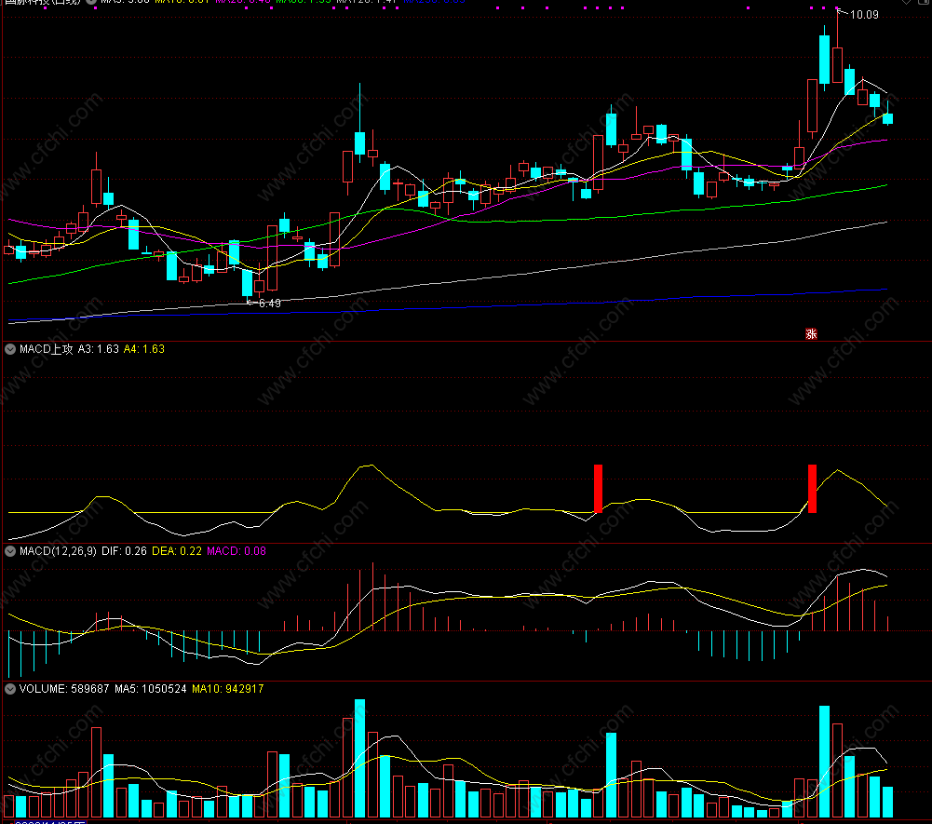Click the DIF: 0.26 value
The width and height of the screenshot is (932, 824).
pos(124,551)
